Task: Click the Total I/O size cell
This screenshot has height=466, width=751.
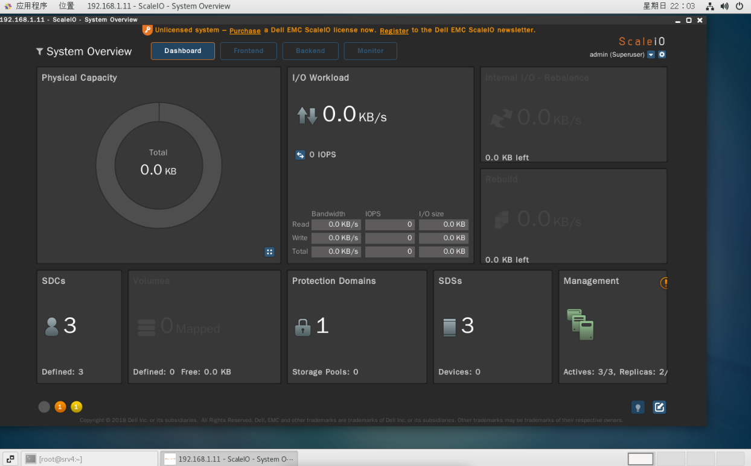Action: tap(444, 251)
